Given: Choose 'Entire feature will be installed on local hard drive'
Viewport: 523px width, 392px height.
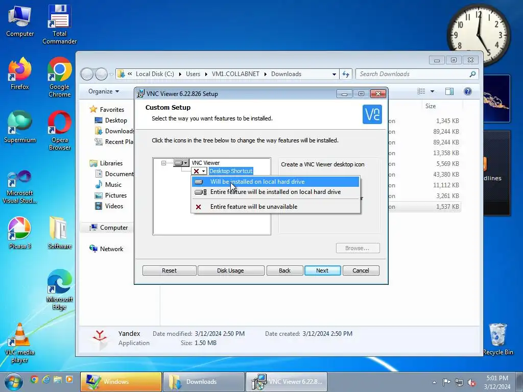Looking at the screenshot, I should [275, 192].
